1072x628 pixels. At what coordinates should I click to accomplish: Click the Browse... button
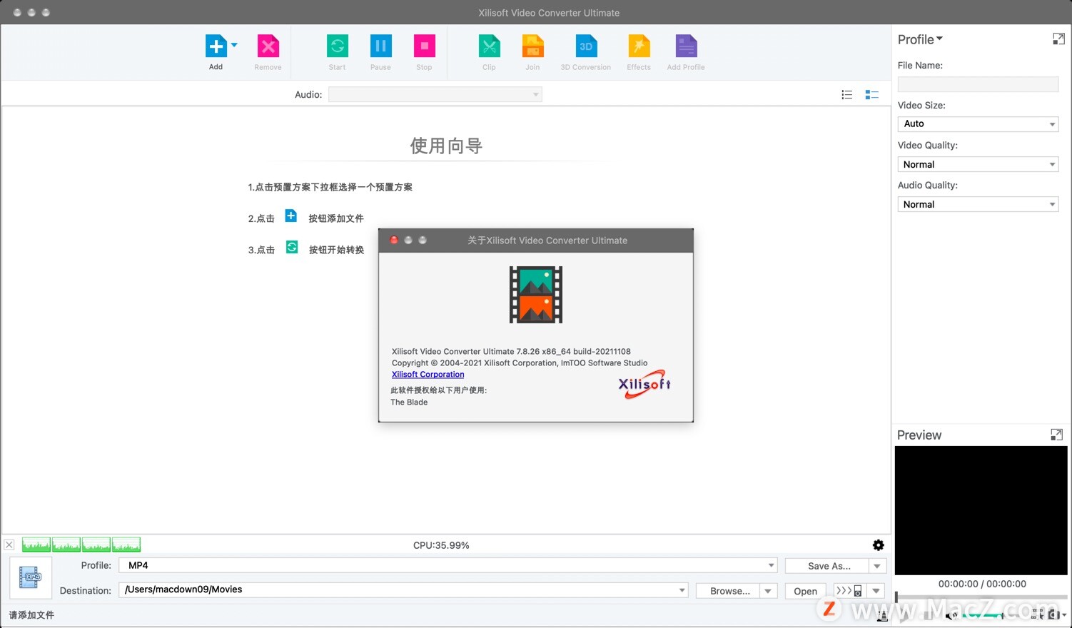pos(729,591)
